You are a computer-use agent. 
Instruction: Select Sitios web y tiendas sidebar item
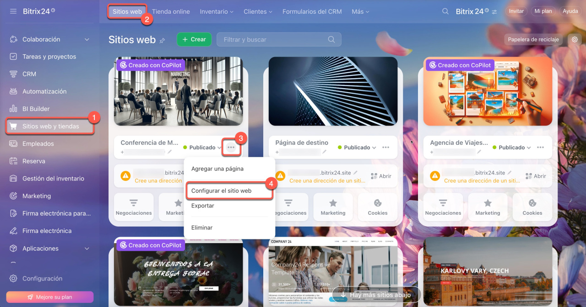(x=50, y=127)
